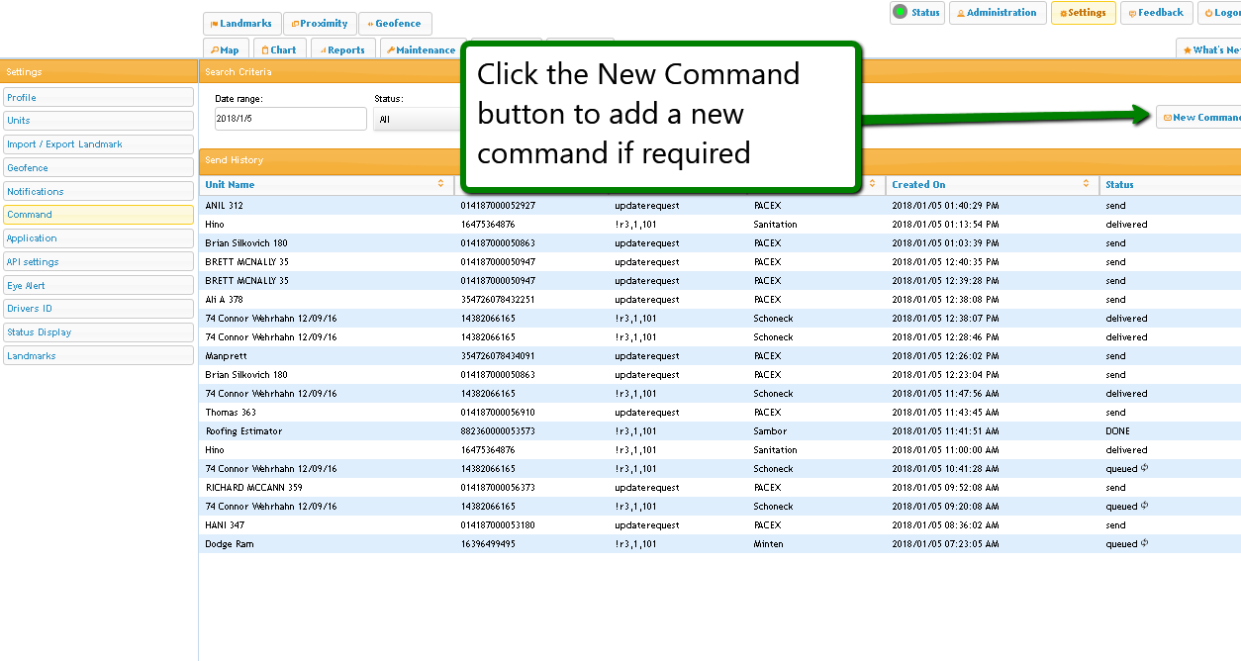Open the Status filter dropdown
The width and height of the screenshot is (1241, 661).
click(418, 120)
